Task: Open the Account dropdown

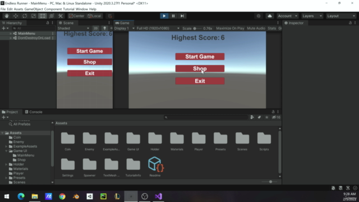Action: (x=287, y=16)
